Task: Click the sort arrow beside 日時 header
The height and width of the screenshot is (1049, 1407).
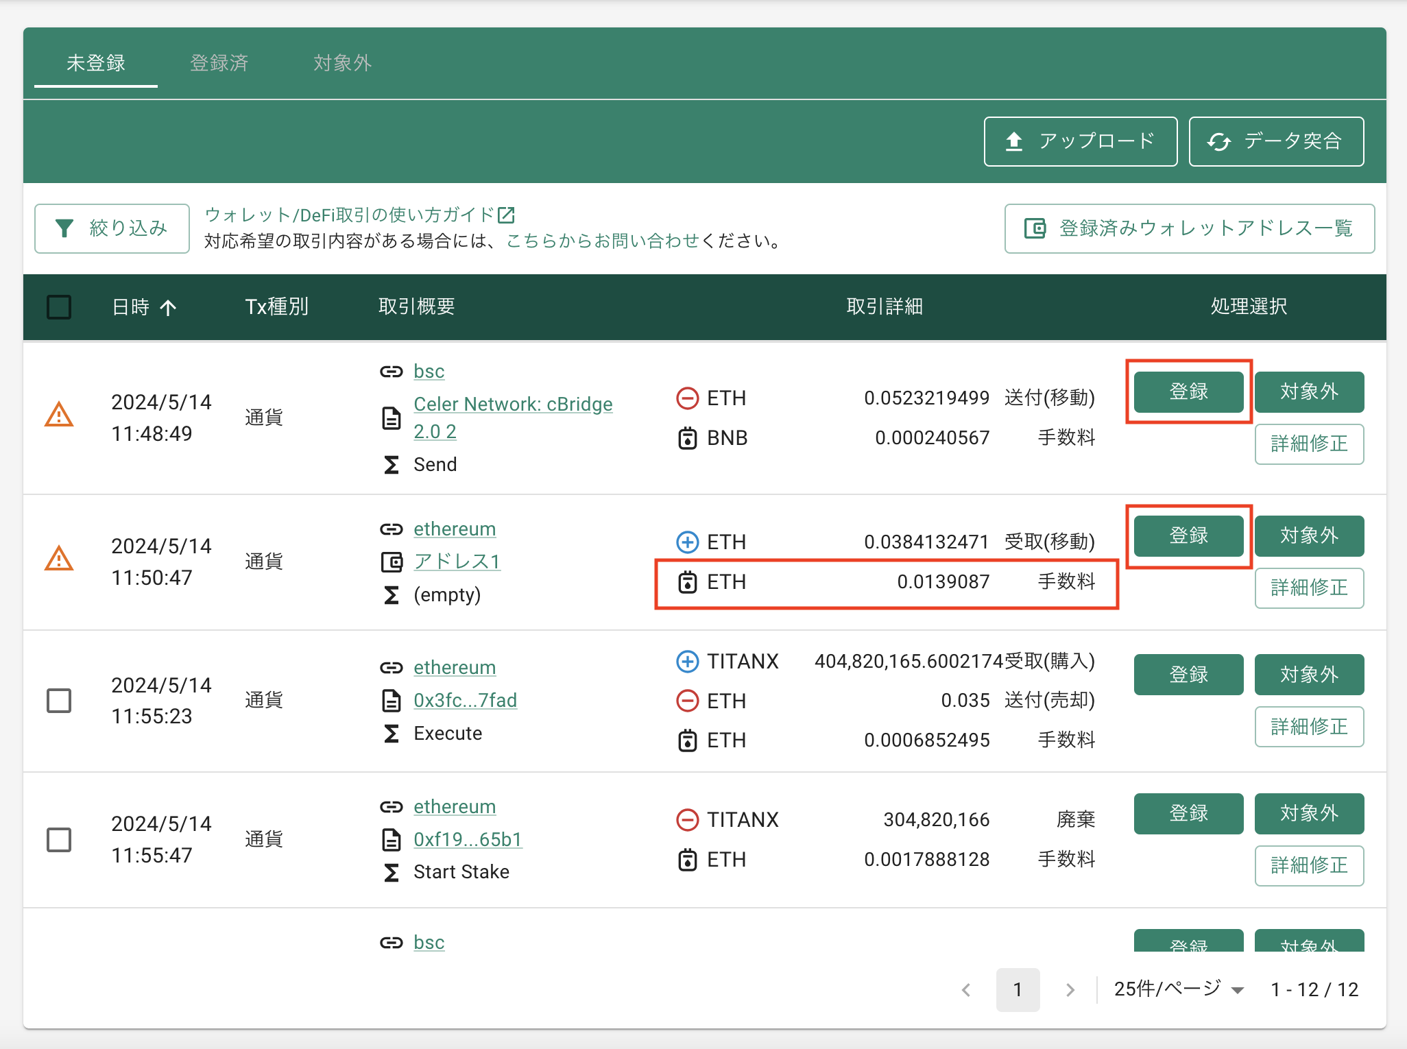Action: [168, 307]
